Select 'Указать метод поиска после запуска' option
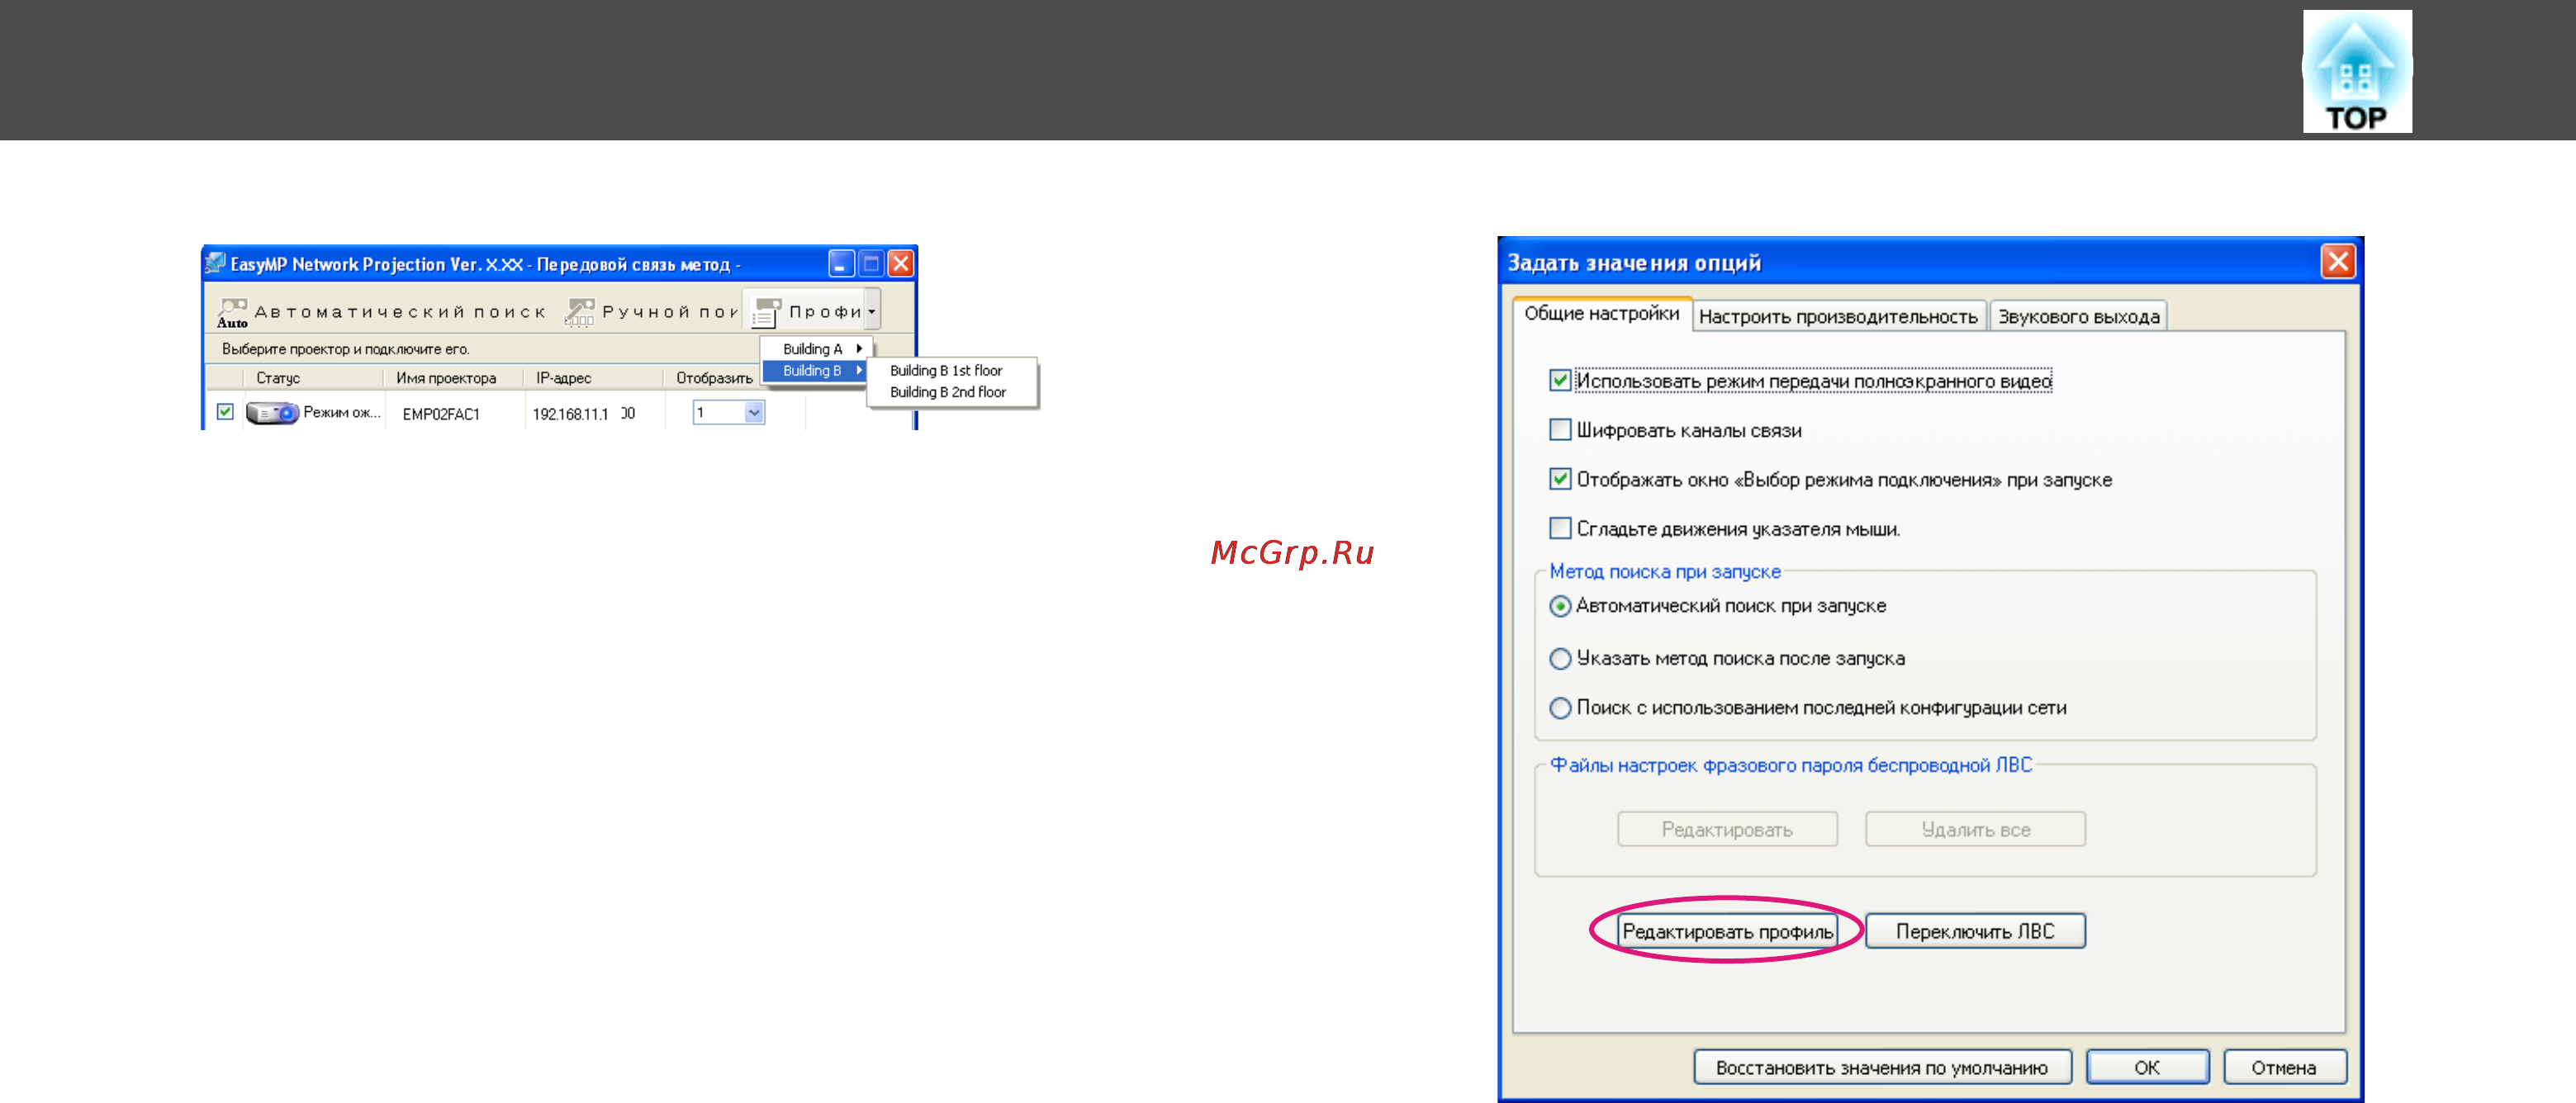The image size is (2576, 1103). [x=1559, y=658]
